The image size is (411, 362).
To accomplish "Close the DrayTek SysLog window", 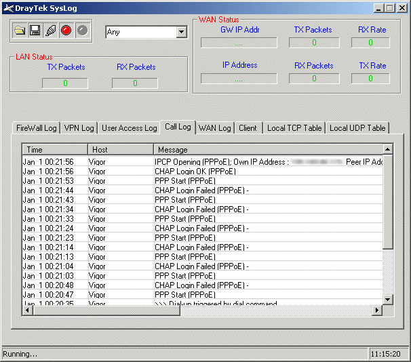I will tap(402, 8).
